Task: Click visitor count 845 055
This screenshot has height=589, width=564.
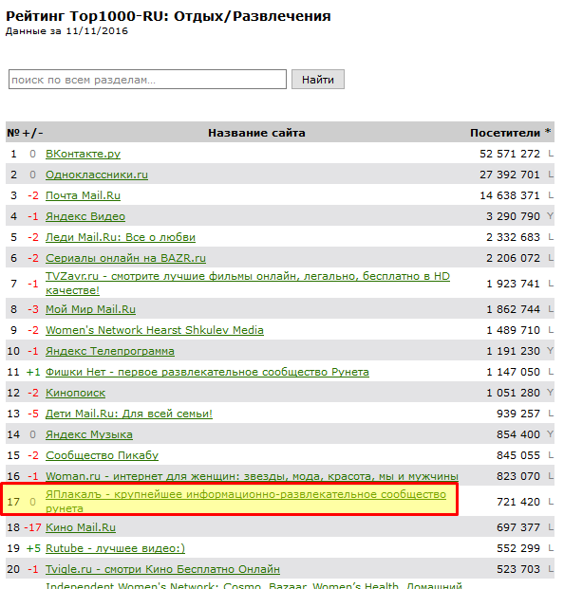Action: [518, 455]
